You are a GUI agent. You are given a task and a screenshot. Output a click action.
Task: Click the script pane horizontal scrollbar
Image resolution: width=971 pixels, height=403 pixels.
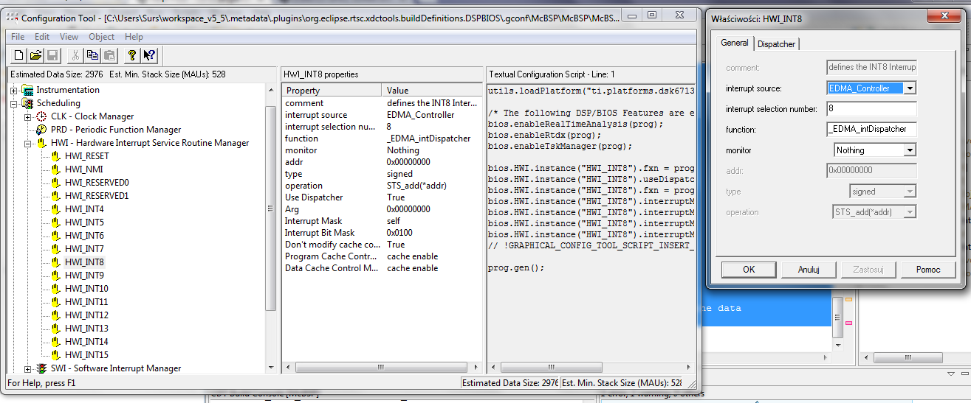(591, 367)
